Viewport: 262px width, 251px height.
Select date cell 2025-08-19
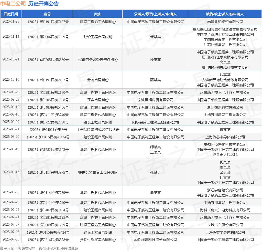click(11, 149)
